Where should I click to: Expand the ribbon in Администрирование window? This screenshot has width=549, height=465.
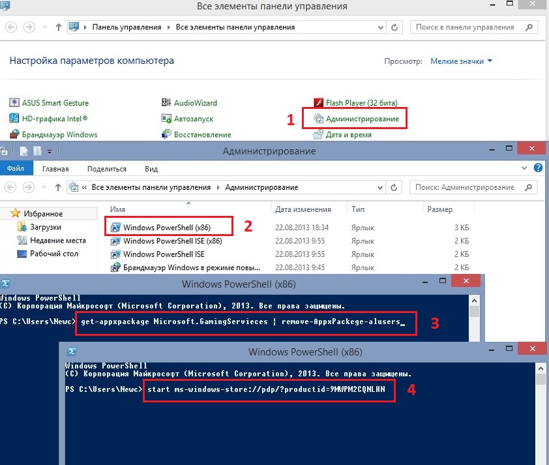click(x=524, y=168)
